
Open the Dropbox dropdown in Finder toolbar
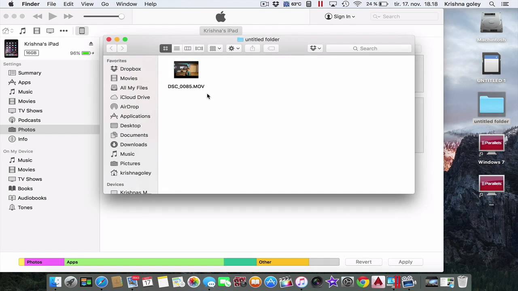coord(315,48)
